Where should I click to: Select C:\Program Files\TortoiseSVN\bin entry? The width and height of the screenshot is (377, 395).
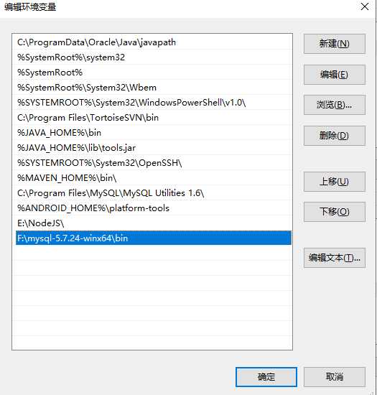point(154,118)
